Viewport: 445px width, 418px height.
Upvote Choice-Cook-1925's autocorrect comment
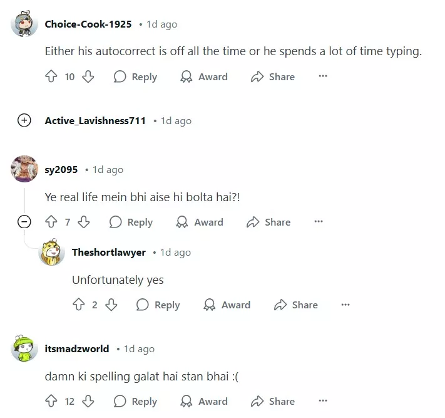51,76
